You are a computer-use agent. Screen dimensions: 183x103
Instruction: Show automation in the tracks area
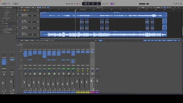[43, 8]
